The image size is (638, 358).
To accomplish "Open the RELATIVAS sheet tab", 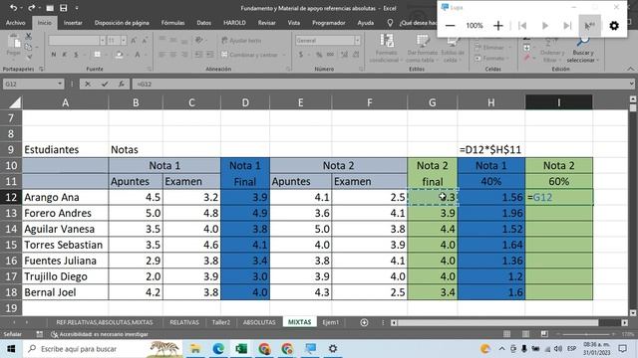I will coord(184,322).
